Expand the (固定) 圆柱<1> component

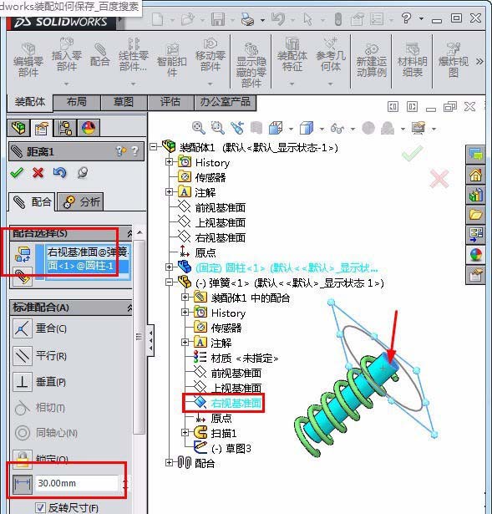point(169,267)
